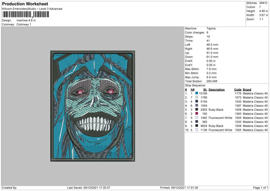Viewport: 270px width, 191px height.
Task: Click the Stops value 10
Action: click(208, 36)
